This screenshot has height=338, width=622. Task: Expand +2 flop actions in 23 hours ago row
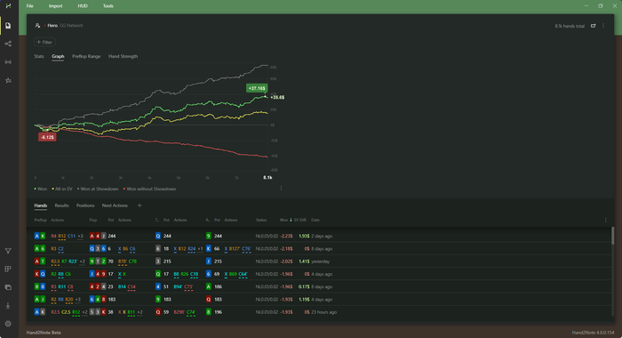[x=140, y=312]
